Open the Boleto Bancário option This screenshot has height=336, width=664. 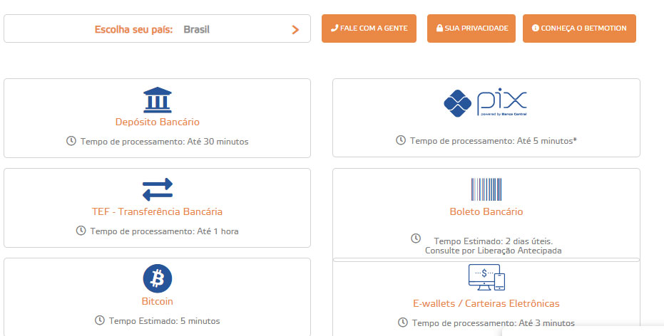(x=486, y=211)
